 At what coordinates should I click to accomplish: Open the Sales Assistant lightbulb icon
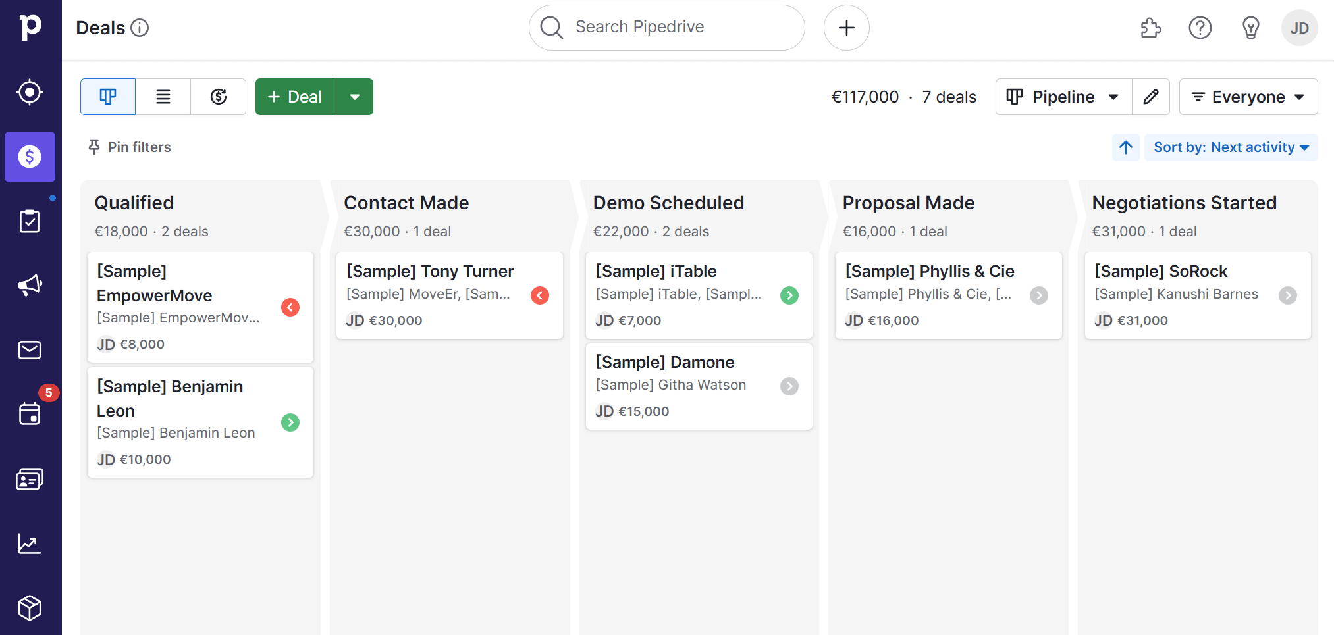pyautogui.click(x=1250, y=28)
